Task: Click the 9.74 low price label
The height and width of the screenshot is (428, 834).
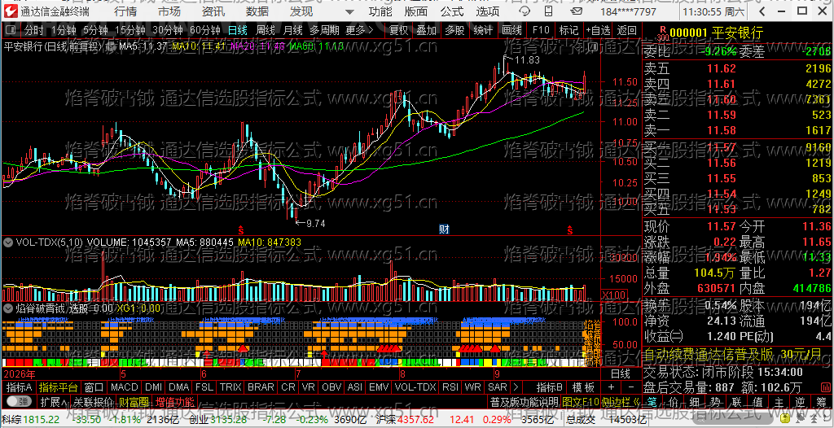Action: 315,223
